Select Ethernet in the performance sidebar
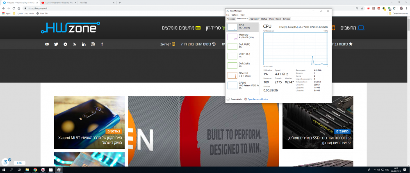This screenshot has height=173, width=410. pyautogui.click(x=242, y=75)
